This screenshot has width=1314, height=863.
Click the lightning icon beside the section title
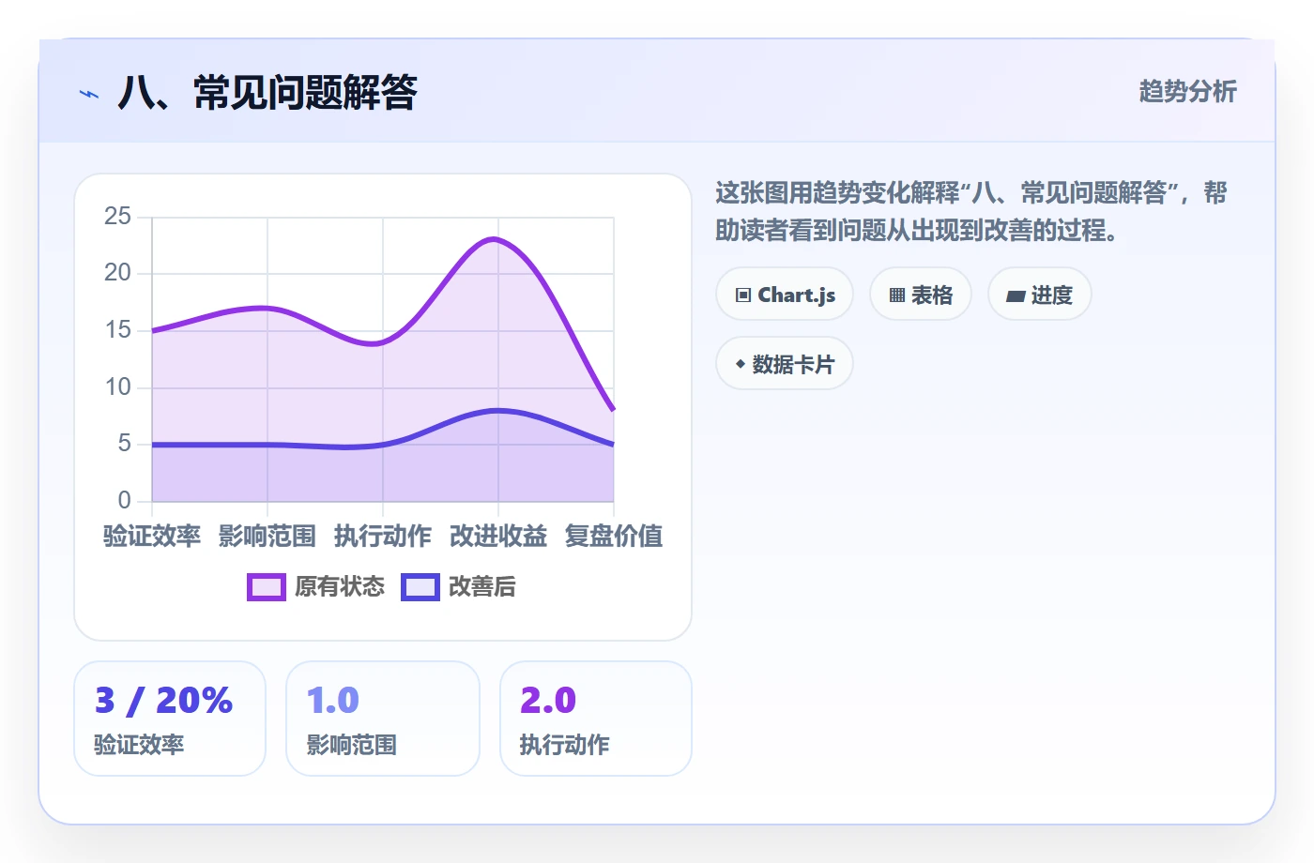pyautogui.click(x=89, y=94)
